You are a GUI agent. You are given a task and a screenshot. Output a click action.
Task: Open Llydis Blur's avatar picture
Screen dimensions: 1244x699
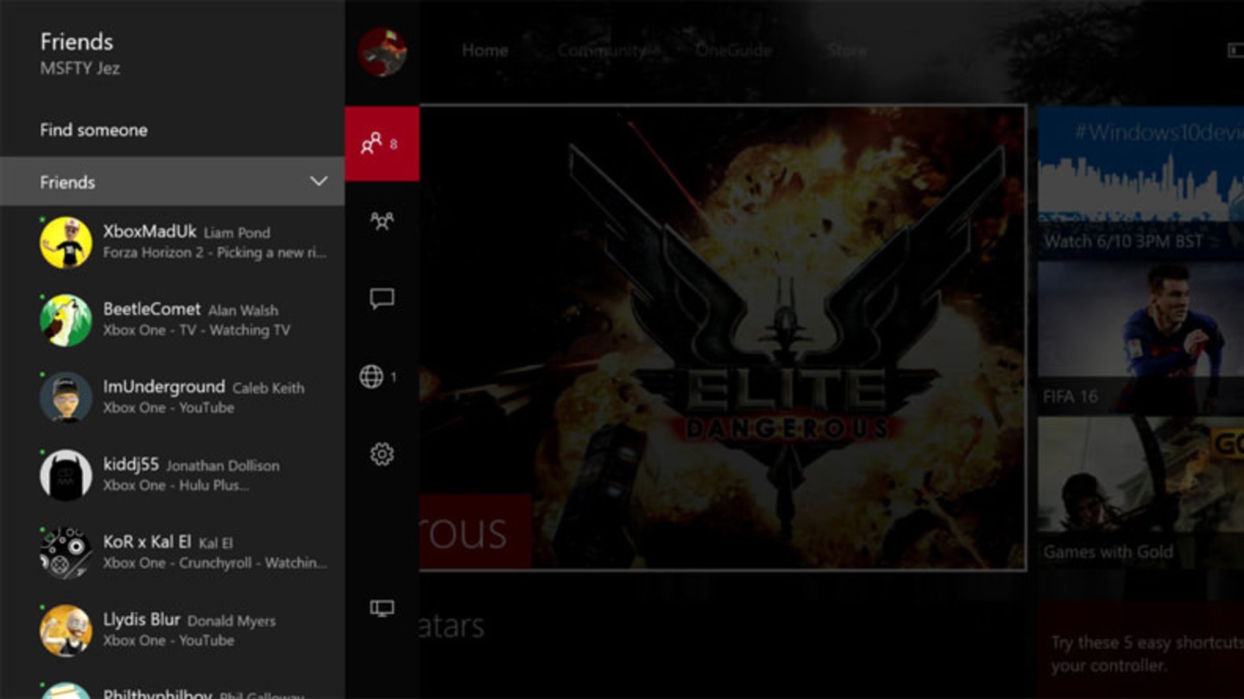click(65, 630)
